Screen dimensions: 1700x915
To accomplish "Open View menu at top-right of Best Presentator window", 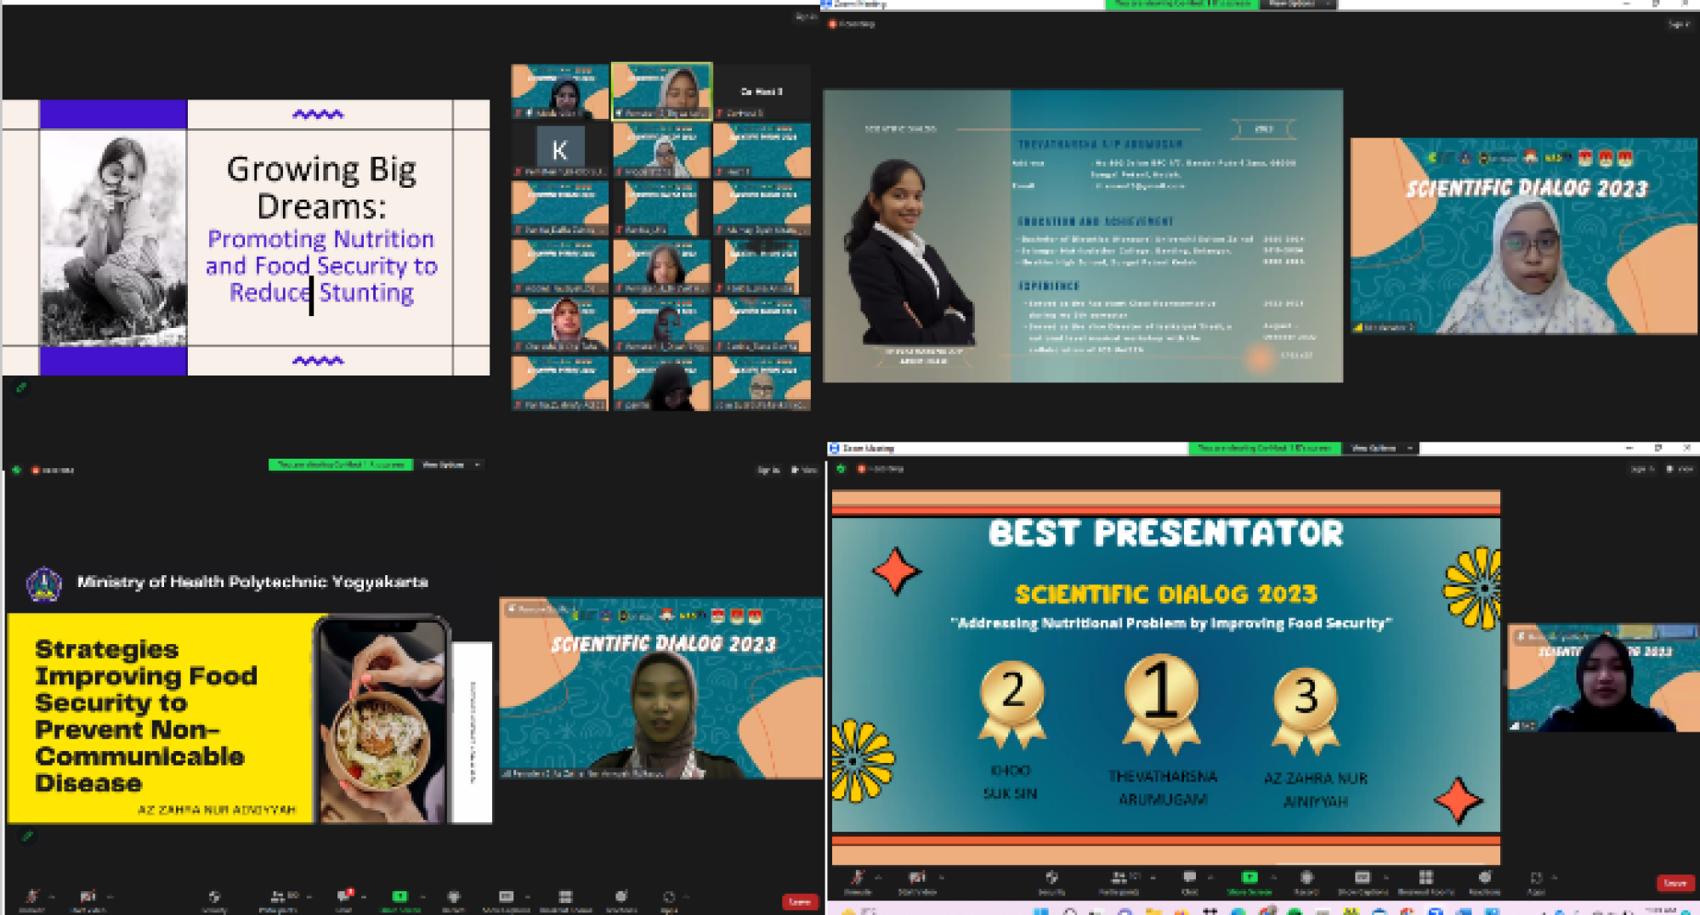I will [x=1680, y=469].
